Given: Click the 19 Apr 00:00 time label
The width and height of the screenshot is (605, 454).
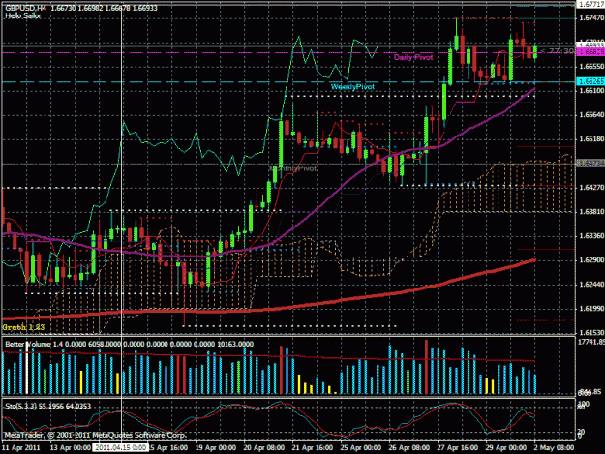Looking at the screenshot, I should 216,448.
